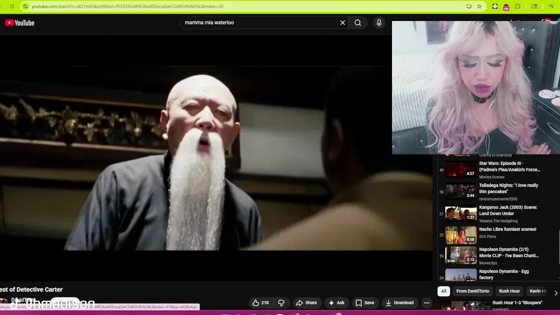This screenshot has width=560, height=315.
Task: Open the Star Wars Episode III thumbnail
Action: click(461, 170)
